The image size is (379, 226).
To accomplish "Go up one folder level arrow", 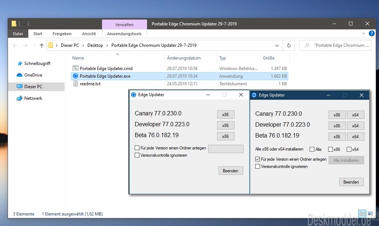I will pos(42,45).
